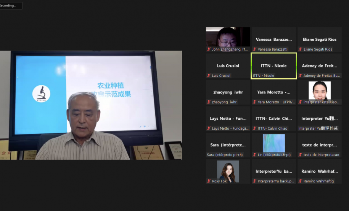Select the teste de interpretacao participant tile
349x211 pixels.
(319, 145)
